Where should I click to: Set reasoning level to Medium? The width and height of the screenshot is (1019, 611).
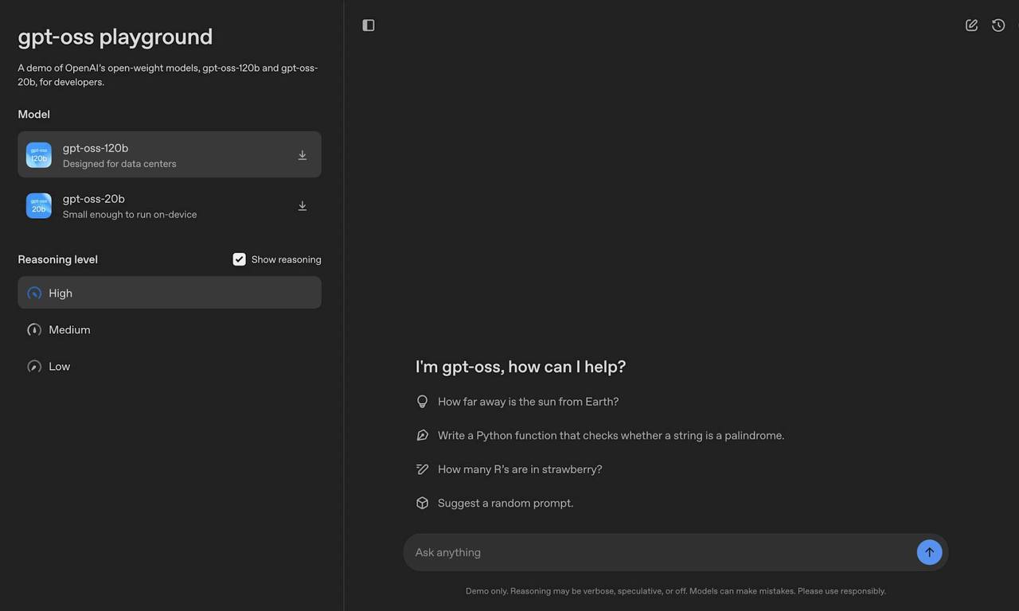(x=170, y=329)
